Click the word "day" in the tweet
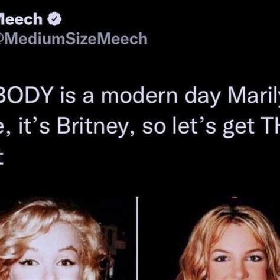The width and height of the screenshot is (280, 280). [x=202, y=96]
